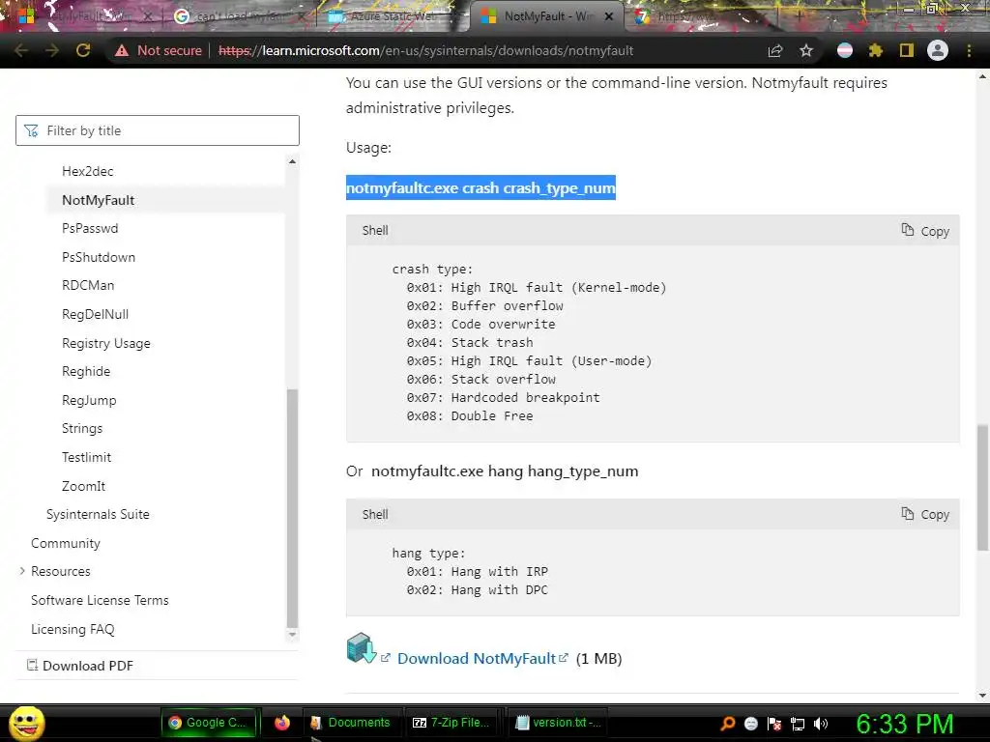Image resolution: width=990 pixels, height=742 pixels.
Task: Open Testlimit in the sidebar
Action: pyautogui.click(x=86, y=457)
